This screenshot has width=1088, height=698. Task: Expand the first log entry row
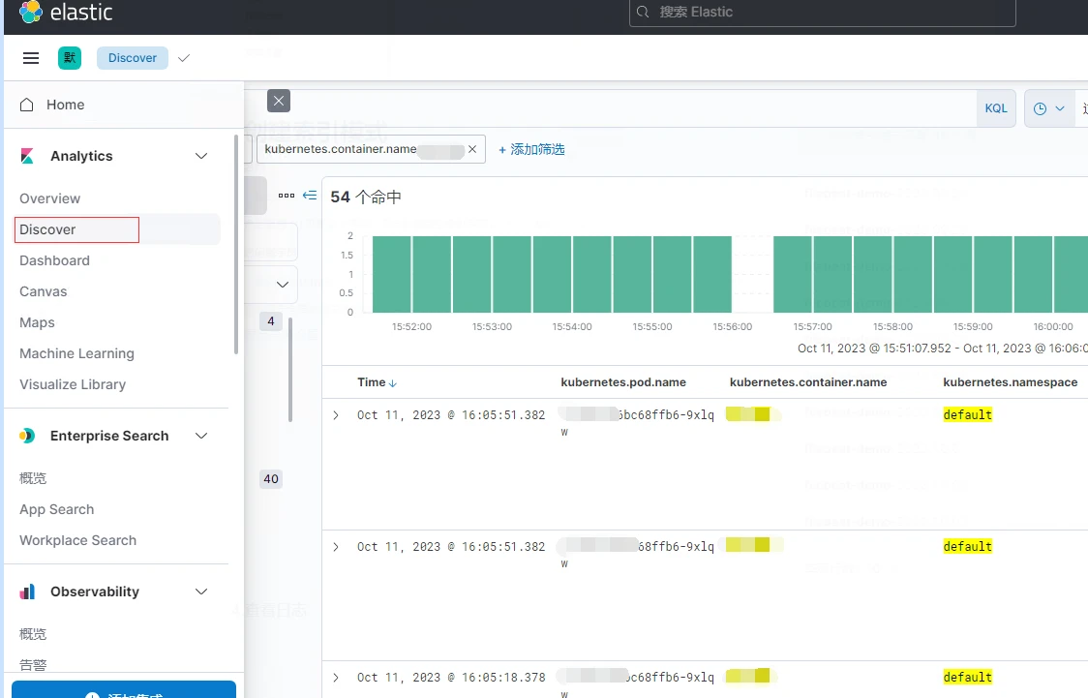(x=336, y=414)
